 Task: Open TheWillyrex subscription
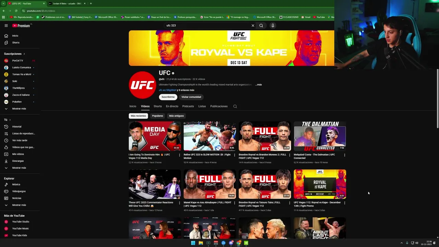19,88
